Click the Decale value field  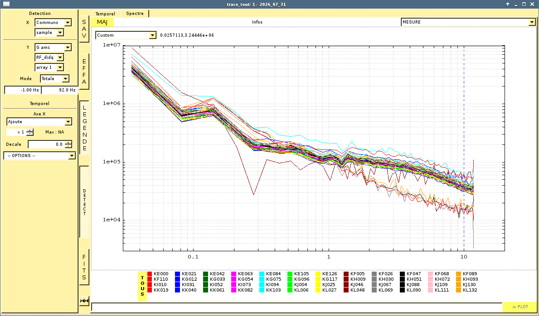click(x=46, y=144)
